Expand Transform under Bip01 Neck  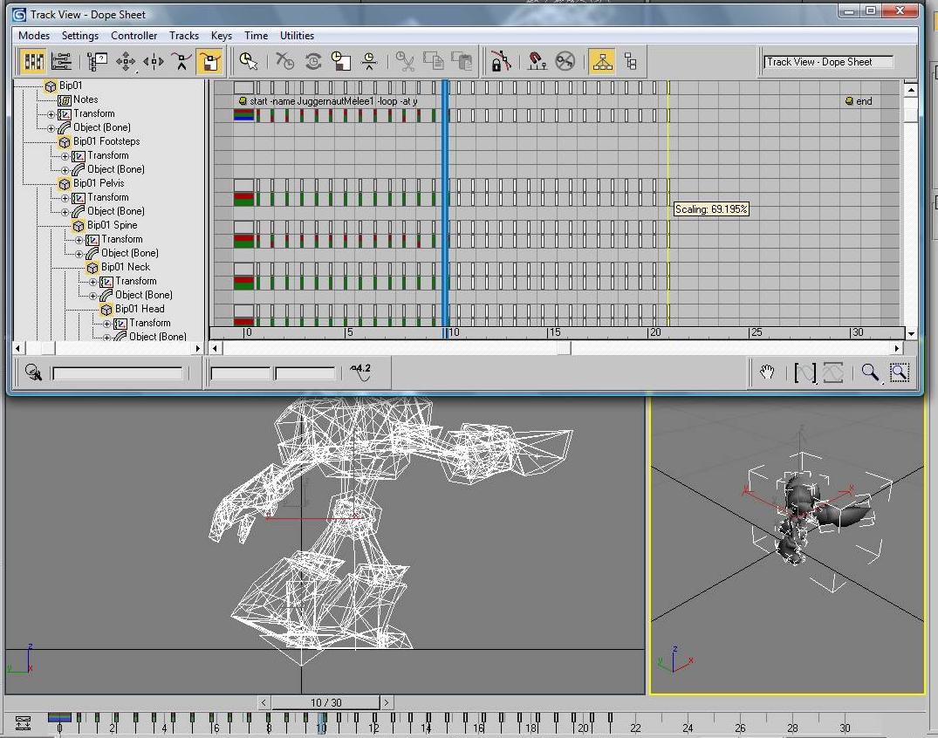pos(92,282)
